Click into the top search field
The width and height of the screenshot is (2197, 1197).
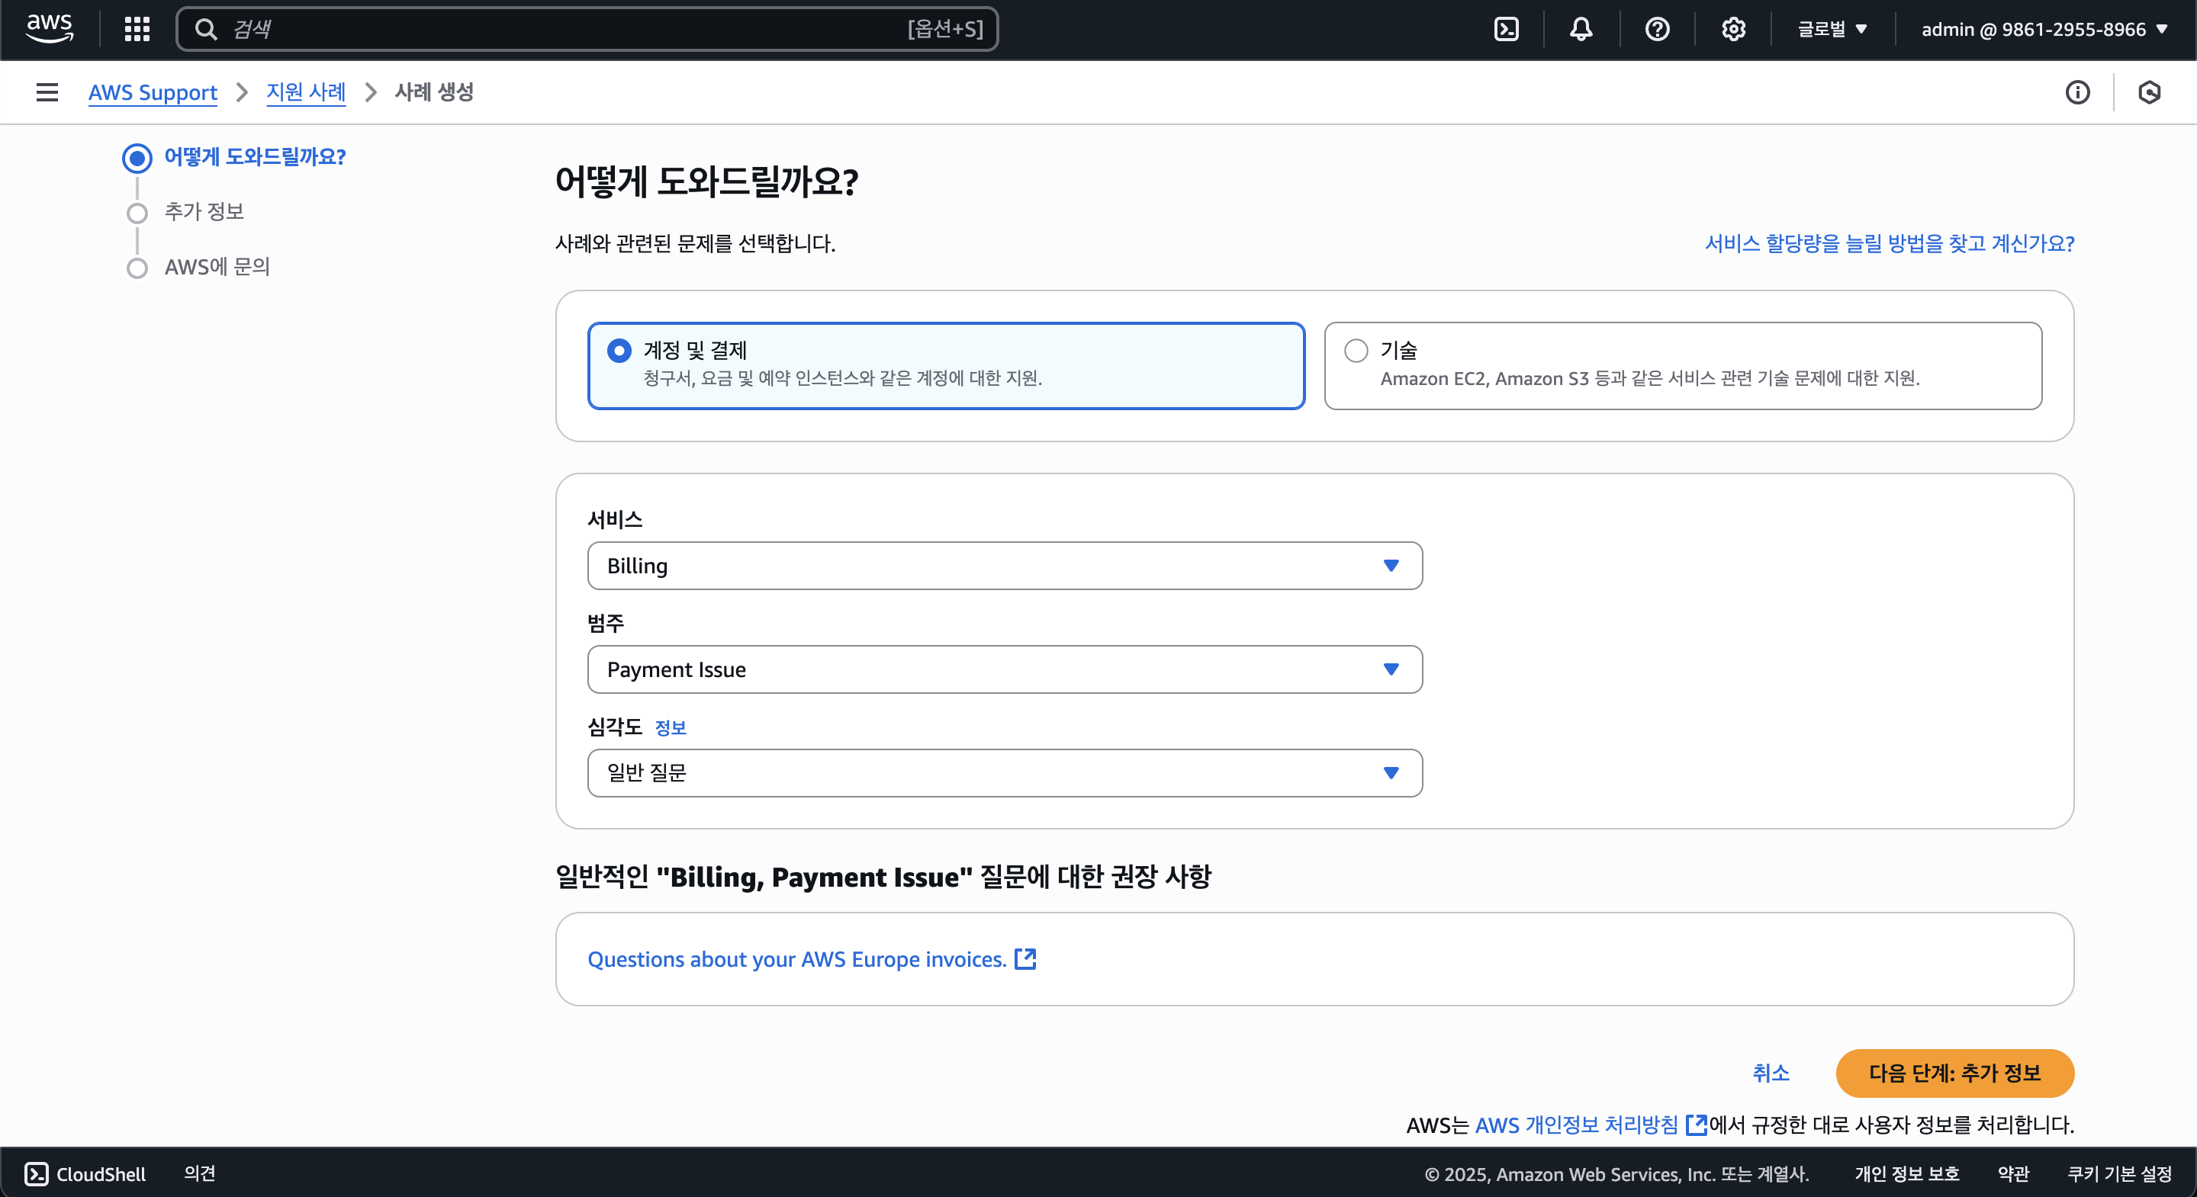coord(563,29)
